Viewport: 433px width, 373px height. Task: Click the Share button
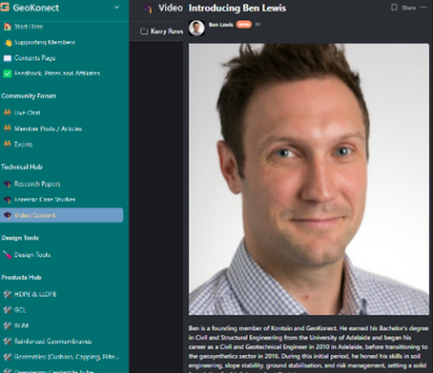coord(408,8)
